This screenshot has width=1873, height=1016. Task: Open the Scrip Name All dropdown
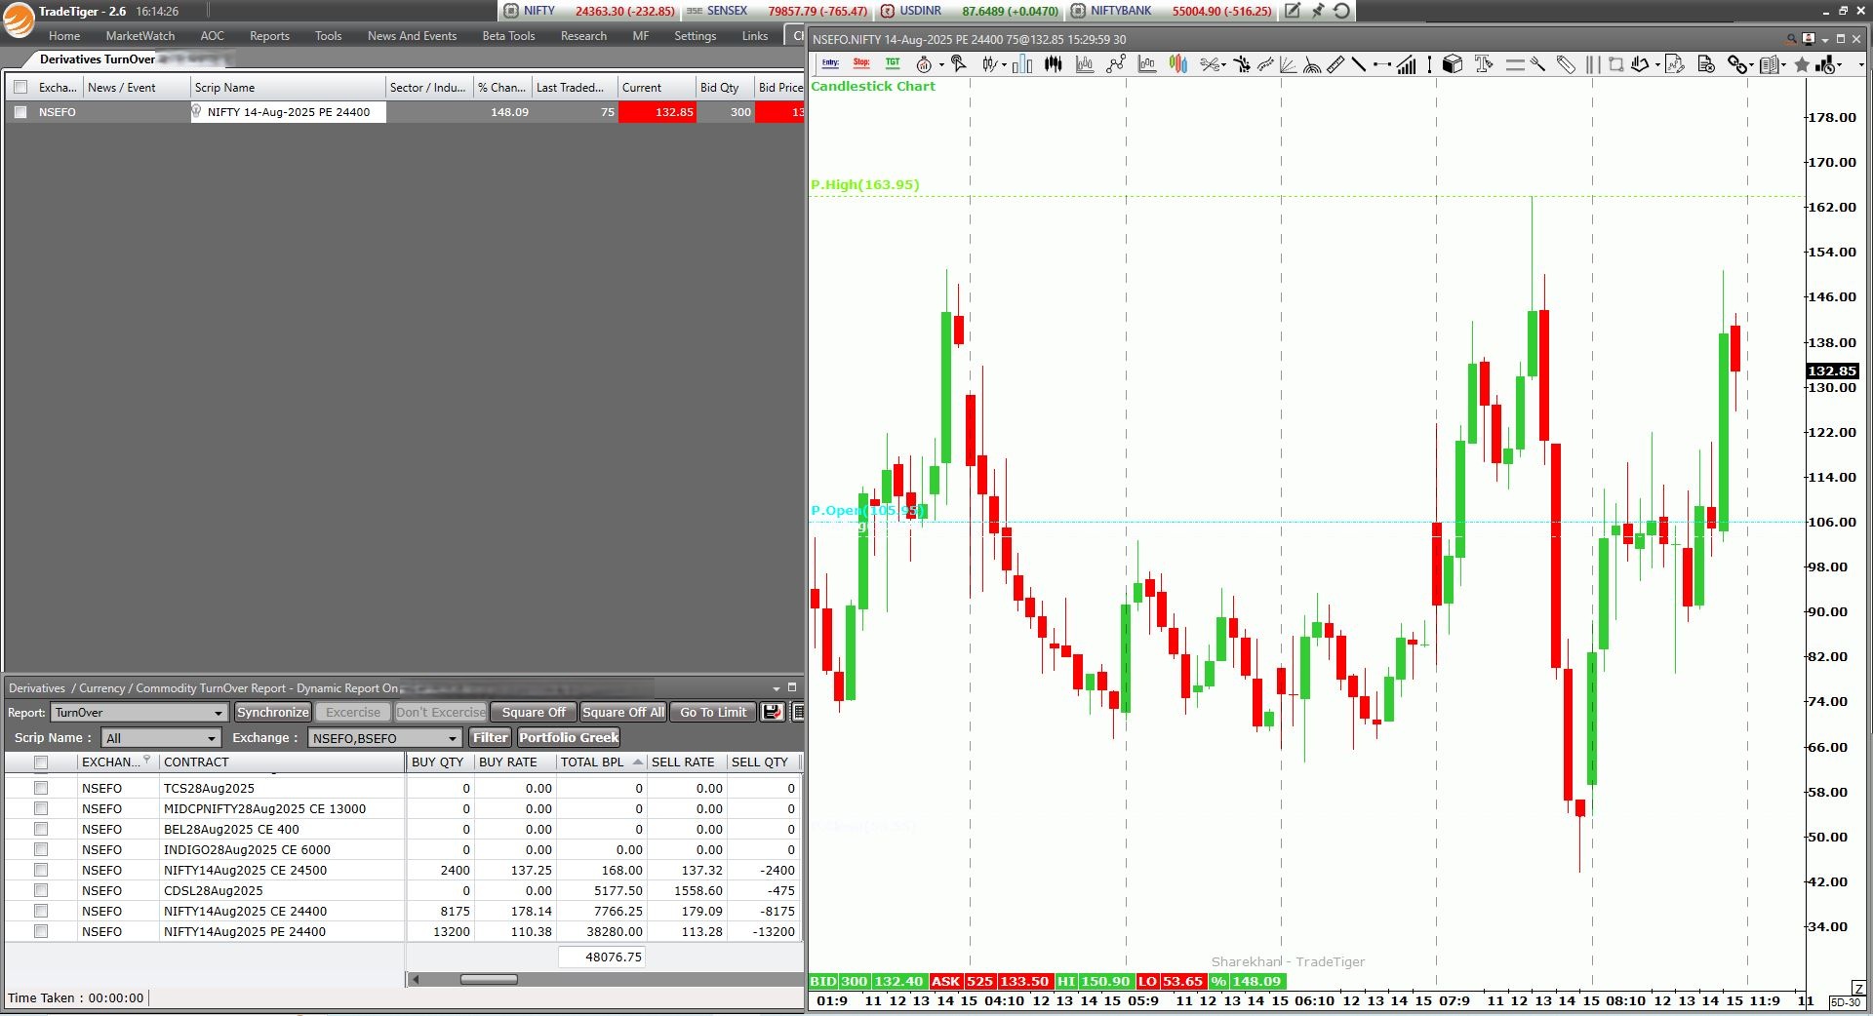[161, 738]
